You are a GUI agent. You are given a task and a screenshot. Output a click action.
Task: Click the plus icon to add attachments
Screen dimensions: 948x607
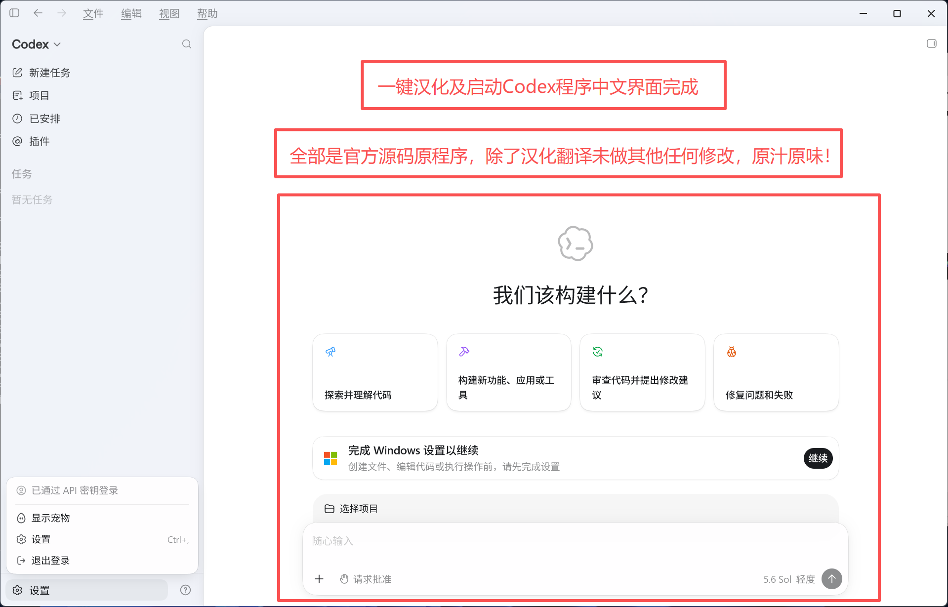tap(319, 579)
